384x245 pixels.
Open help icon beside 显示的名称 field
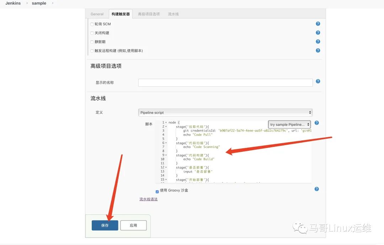[x=318, y=81]
